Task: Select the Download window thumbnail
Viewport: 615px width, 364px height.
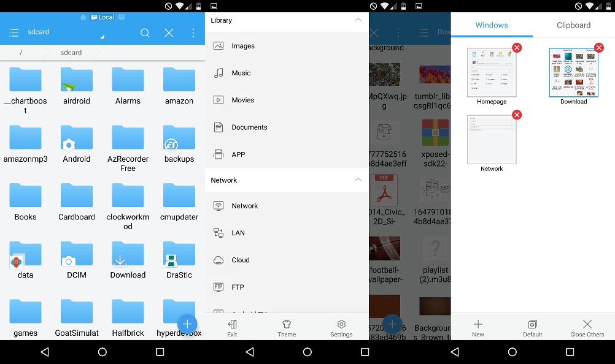Action: point(573,72)
